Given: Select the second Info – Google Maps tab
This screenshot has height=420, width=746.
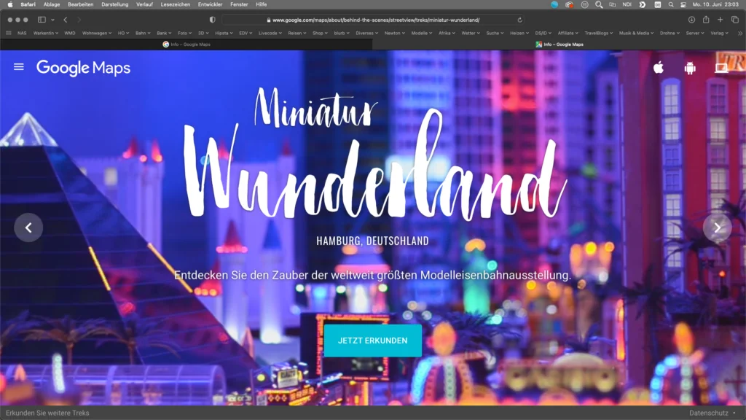Looking at the screenshot, I should tap(559, 44).
